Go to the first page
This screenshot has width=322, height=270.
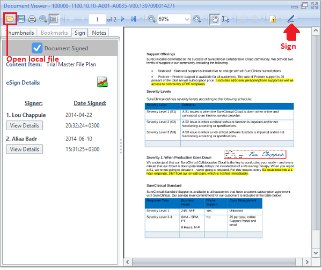(x=72, y=19)
